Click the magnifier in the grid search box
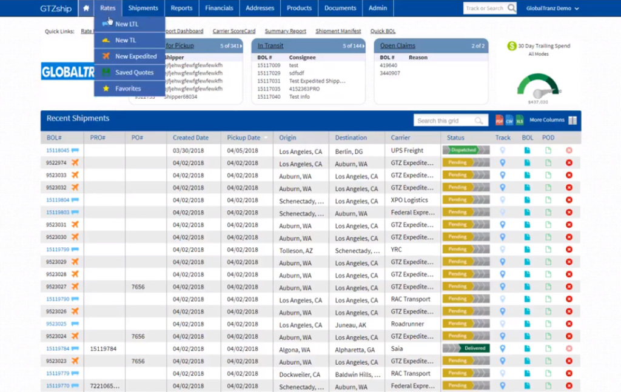Viewport: 621px width, 392px height. pos(479,121)
